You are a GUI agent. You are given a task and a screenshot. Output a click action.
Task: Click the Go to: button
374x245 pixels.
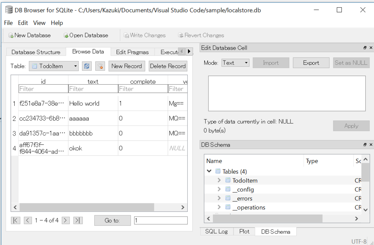pyautogui.click(x=112, y=221)
